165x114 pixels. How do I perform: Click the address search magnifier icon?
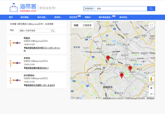pyautogui.click(x=53, y=31)
